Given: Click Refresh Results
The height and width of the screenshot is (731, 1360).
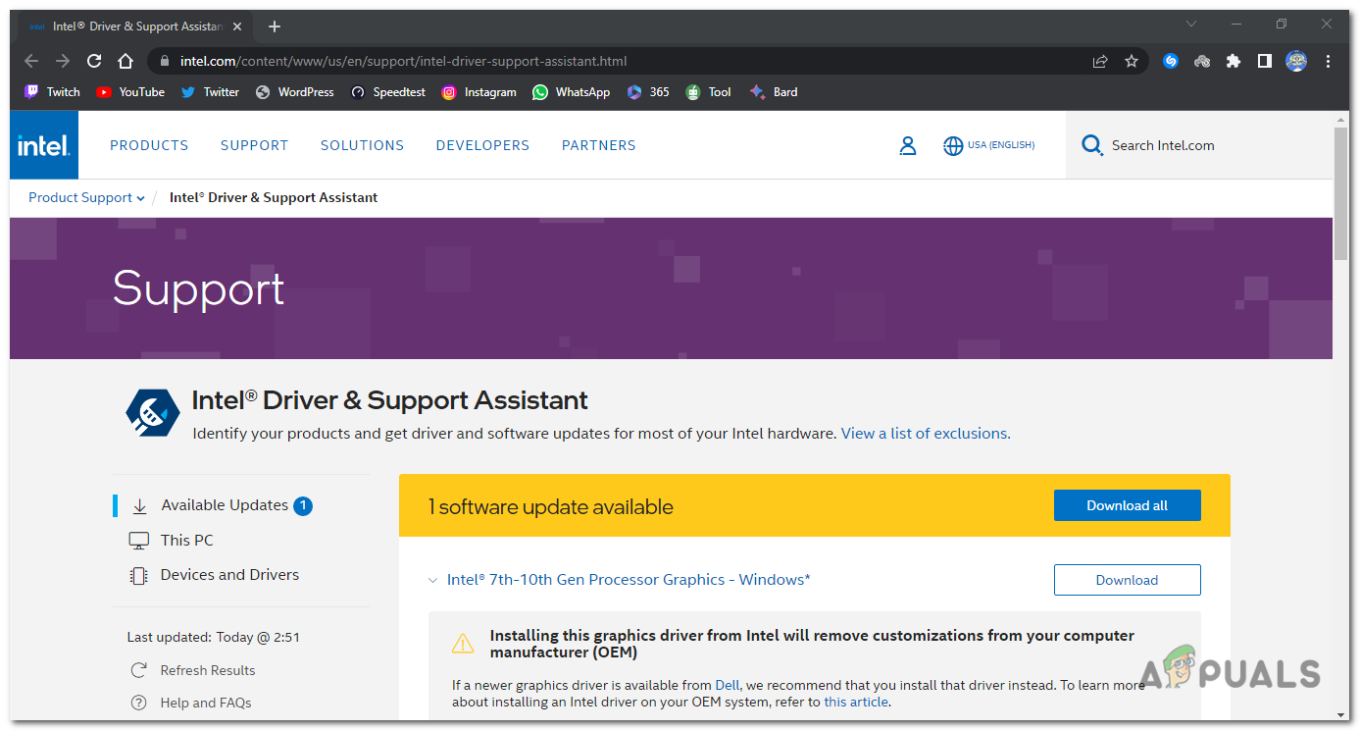Looking at the screenshot, I should tap(193, 670).
